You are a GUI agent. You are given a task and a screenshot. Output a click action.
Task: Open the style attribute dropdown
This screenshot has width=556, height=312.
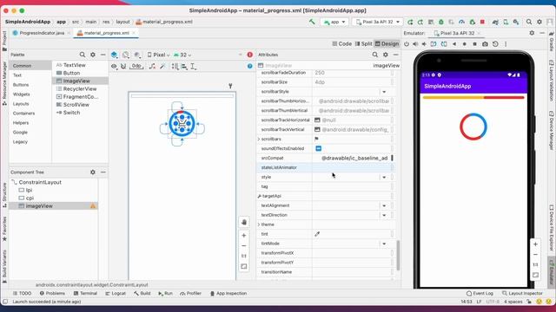coord(384,177)
